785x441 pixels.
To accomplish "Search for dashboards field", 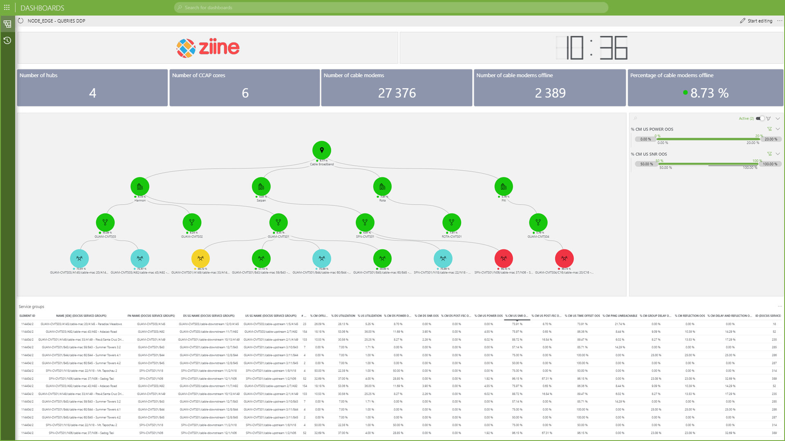I will pyautogui.click(x=391, y=7).
